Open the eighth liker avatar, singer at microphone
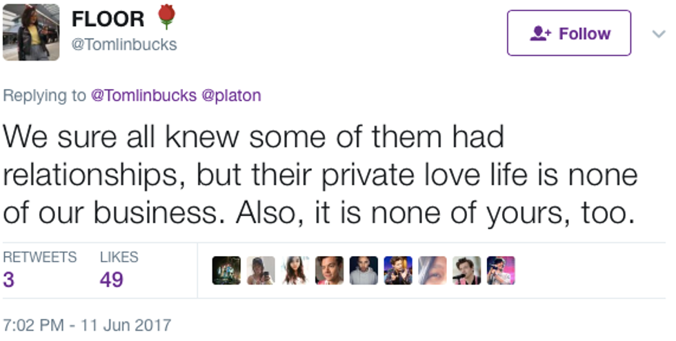This screenshot has height=341, width=676. (466, 271)
